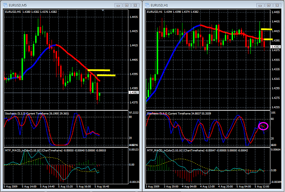The image size is (285, 192).
Task: Click the H1 OHLC label '1.4394 1.4398 1.4374 1.4382'
Action: (181, 12)
